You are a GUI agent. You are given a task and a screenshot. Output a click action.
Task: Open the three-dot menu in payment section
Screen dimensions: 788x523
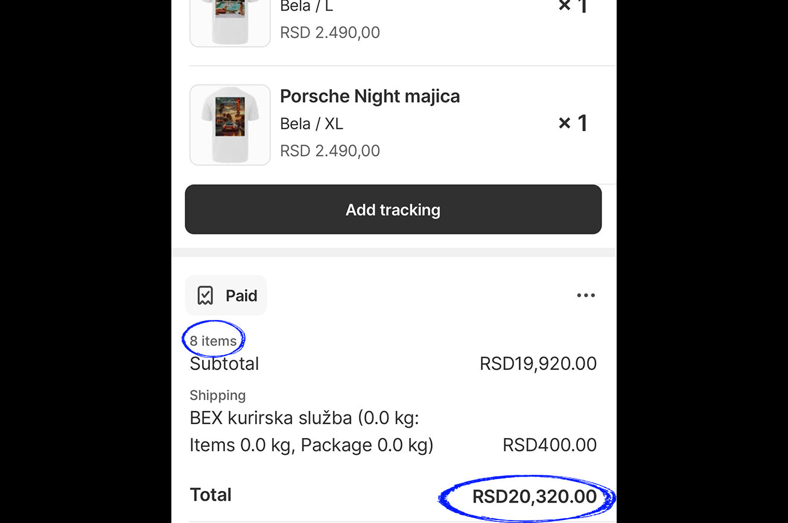click(x=586, y=295)
